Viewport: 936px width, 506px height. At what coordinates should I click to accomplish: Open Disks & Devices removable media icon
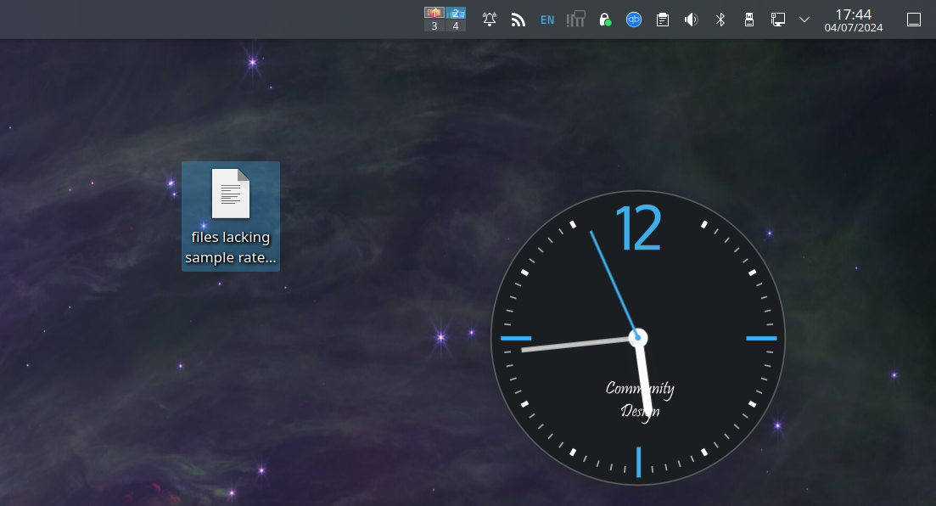(748, 19)
